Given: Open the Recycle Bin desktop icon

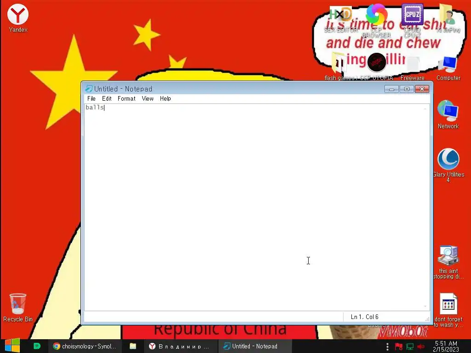Looking at the screenshot, I should click(18, 307).
